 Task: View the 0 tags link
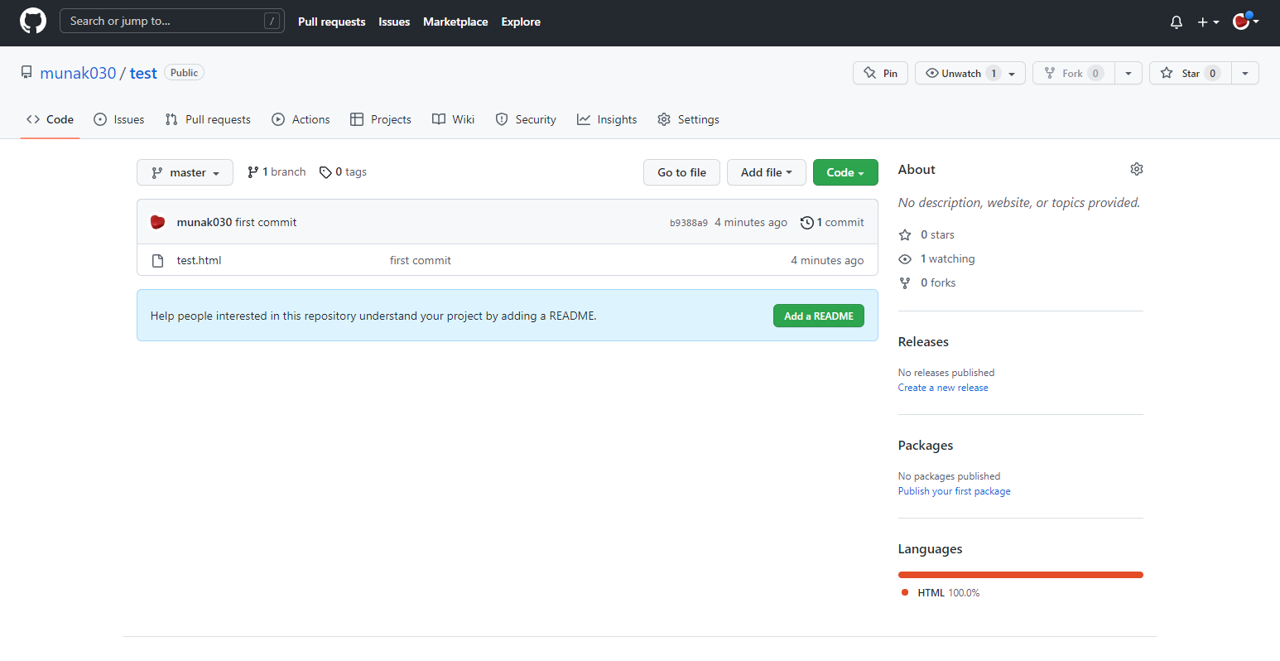pos(343,172)
